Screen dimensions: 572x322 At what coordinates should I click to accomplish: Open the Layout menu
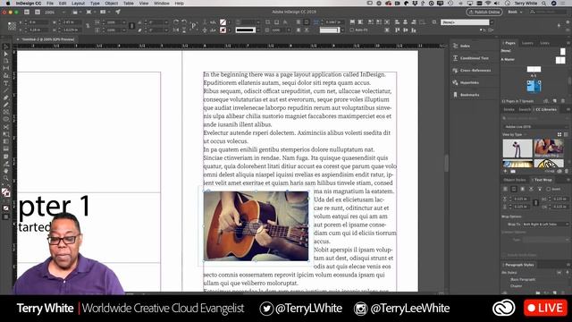[78, 4]
